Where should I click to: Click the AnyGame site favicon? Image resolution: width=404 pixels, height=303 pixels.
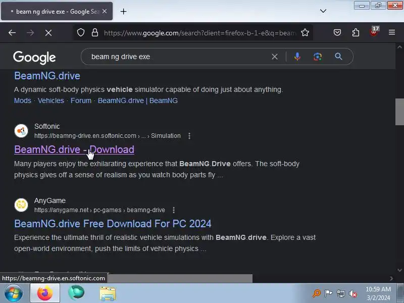pos(21,205)
